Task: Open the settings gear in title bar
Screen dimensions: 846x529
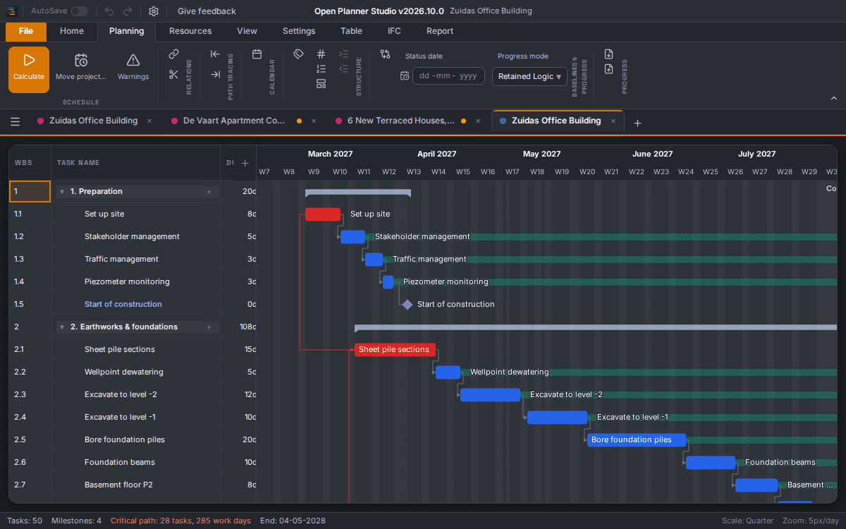Action: pos(154,11)
